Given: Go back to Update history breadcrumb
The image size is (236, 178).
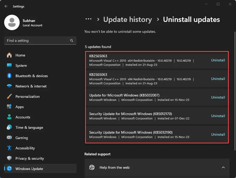Looking at the screenshot, I should pos(128,20).
